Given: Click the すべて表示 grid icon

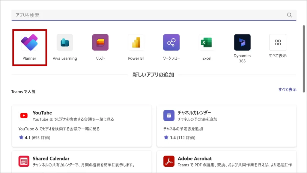Looking at the screenshot, I should point(278,42).
